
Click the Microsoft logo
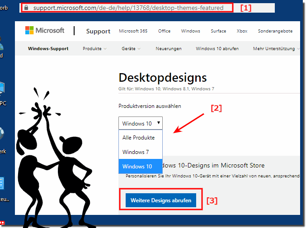tap(44, 30)
